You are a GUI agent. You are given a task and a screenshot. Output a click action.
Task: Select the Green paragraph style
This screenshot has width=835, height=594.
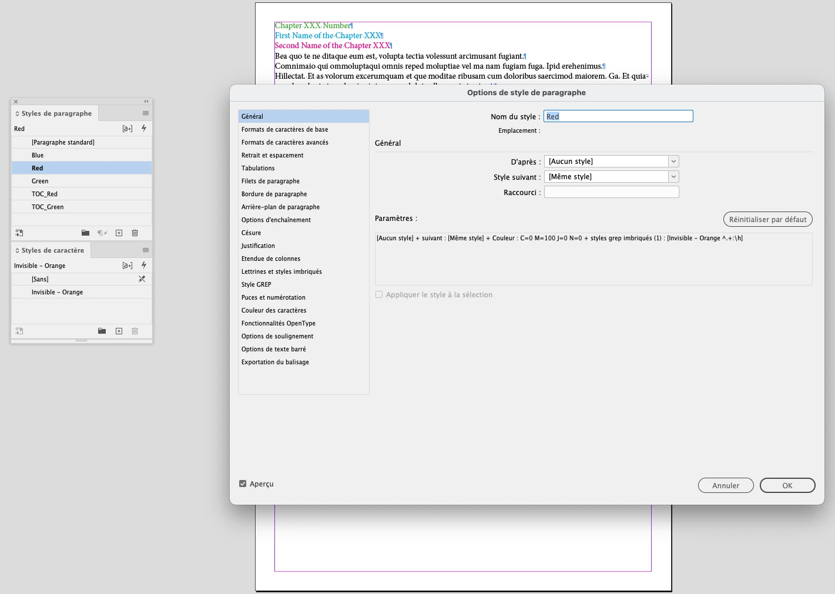point(82,181)
